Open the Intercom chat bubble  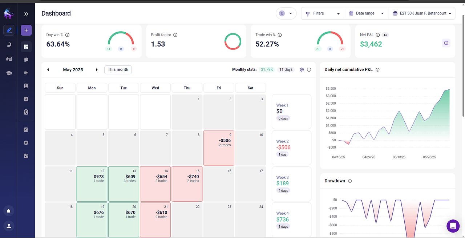click(x=453, y=226)
